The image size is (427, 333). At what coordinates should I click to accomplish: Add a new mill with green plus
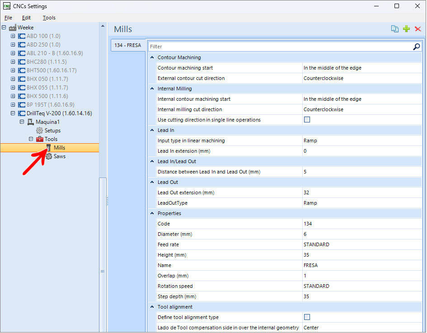pyautogui.click(x=406, y=29)
